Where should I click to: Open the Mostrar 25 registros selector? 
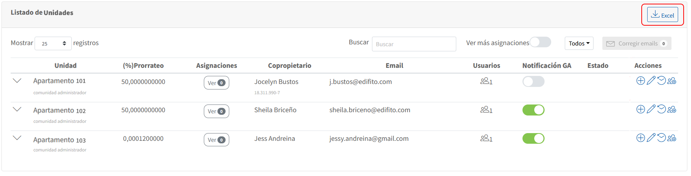[53, 43]
